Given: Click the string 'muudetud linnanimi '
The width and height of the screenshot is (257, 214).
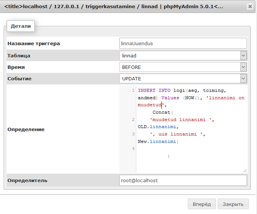Looking at the screenshot, I should click(180, 120).
